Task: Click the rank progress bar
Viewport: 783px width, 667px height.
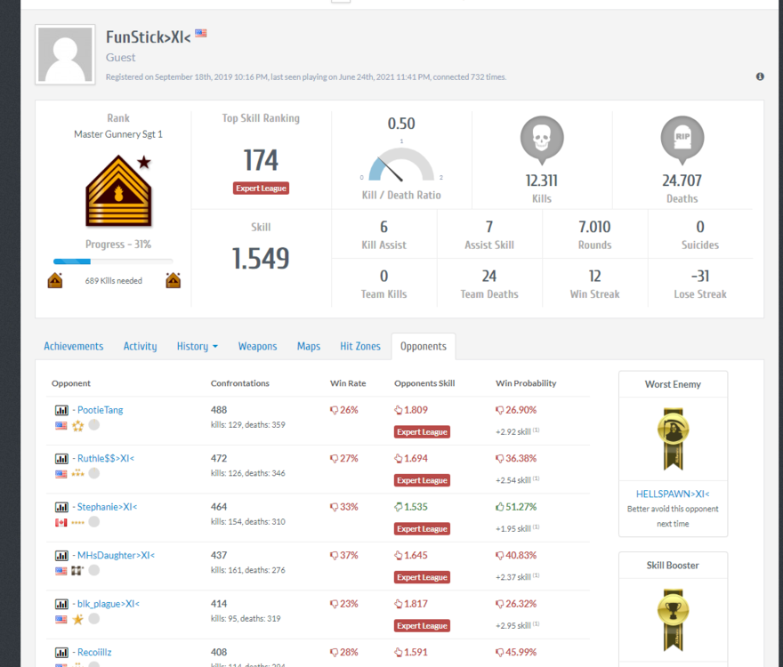Action: click(x=113, y=261)
